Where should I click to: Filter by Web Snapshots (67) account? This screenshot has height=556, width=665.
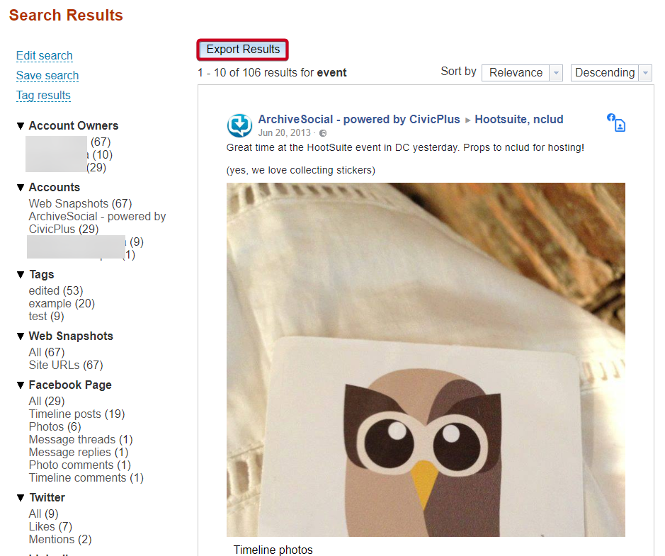pos(80,203)
